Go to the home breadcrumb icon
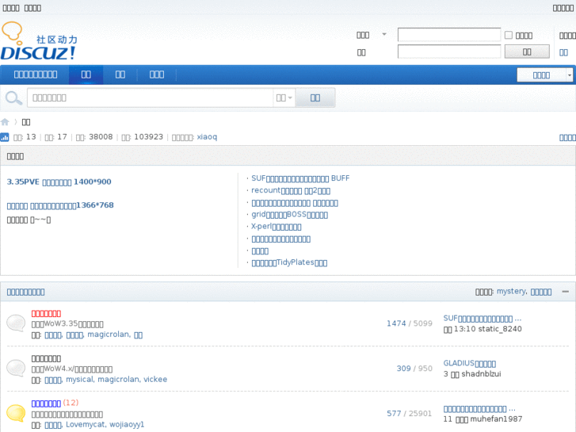 click(5, 122)
